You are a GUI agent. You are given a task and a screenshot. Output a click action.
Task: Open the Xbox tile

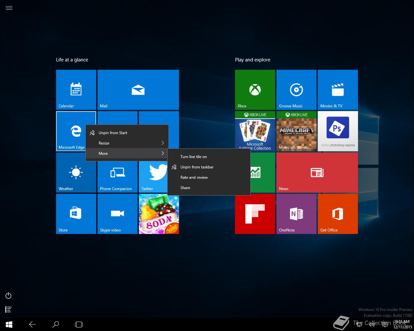click(x=255, y=90)
